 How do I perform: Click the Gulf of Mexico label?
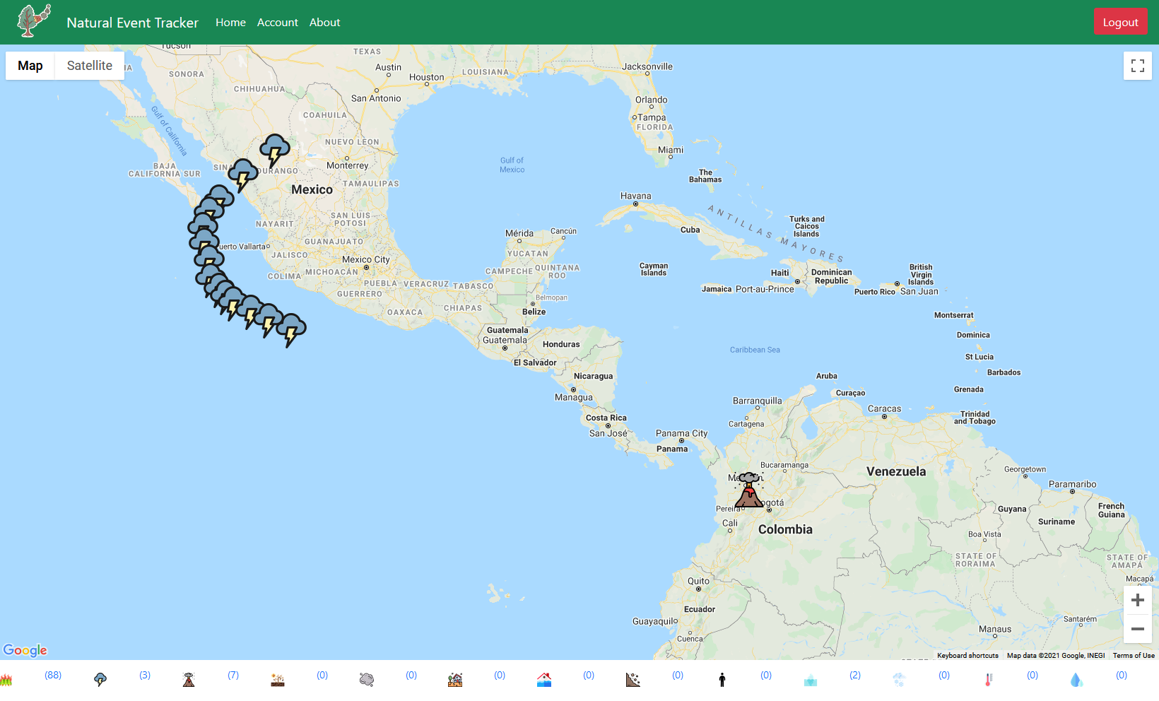512,165
